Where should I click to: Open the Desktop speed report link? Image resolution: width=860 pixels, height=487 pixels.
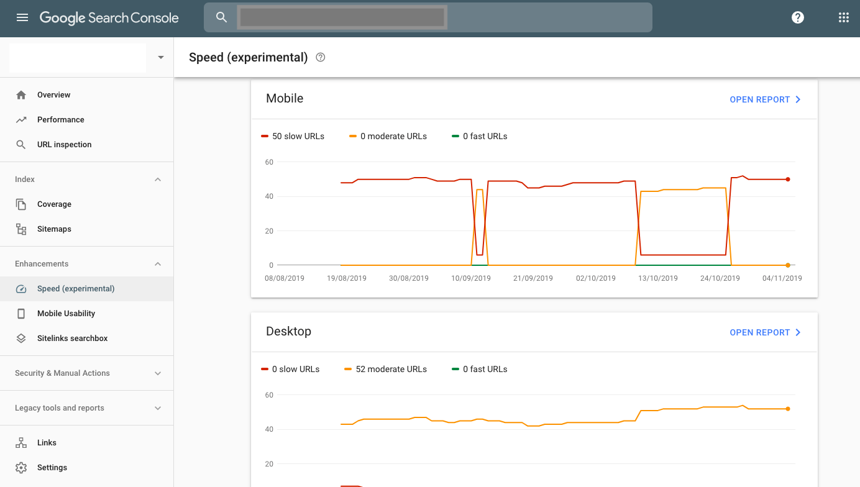[765, 332]
